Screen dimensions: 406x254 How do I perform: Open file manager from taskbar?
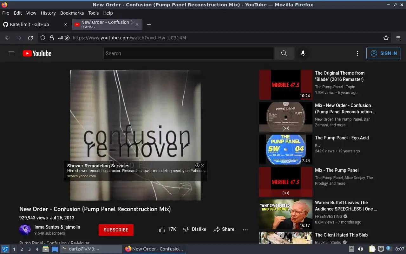point(46,249)
